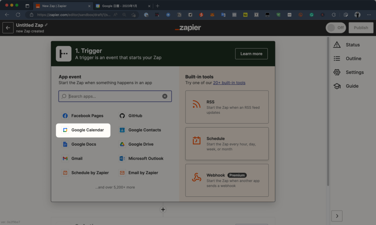The width and height of the screenshot is (376, 225).
Task: Click the Zapier logo
Action: click(x=188, y=28)
